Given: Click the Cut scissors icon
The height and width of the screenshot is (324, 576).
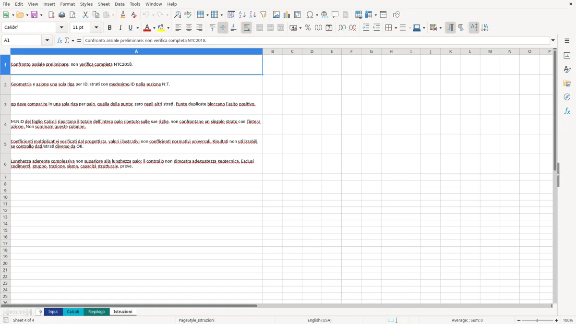Looking at the screenshot, I should (85, 15).
